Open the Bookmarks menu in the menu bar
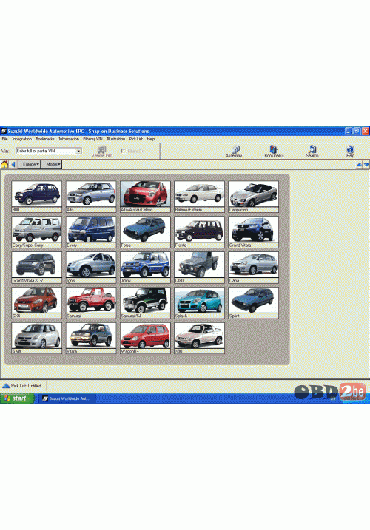 [x=45, y=139]
